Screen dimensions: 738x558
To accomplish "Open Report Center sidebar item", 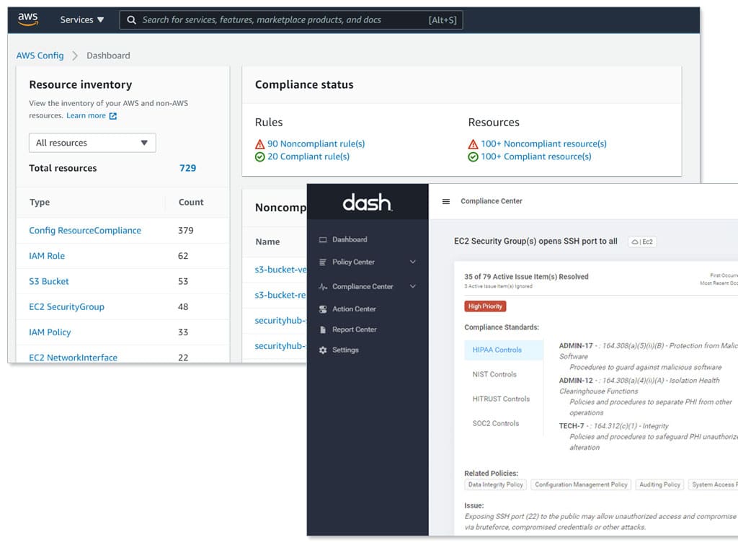I will [355, 329].
